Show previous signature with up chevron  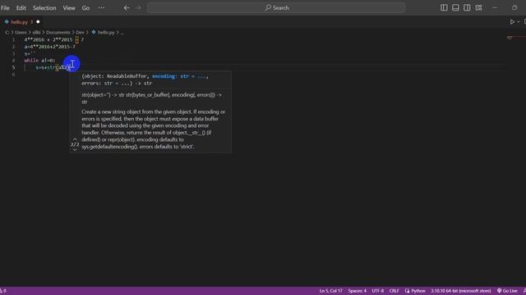75,138
